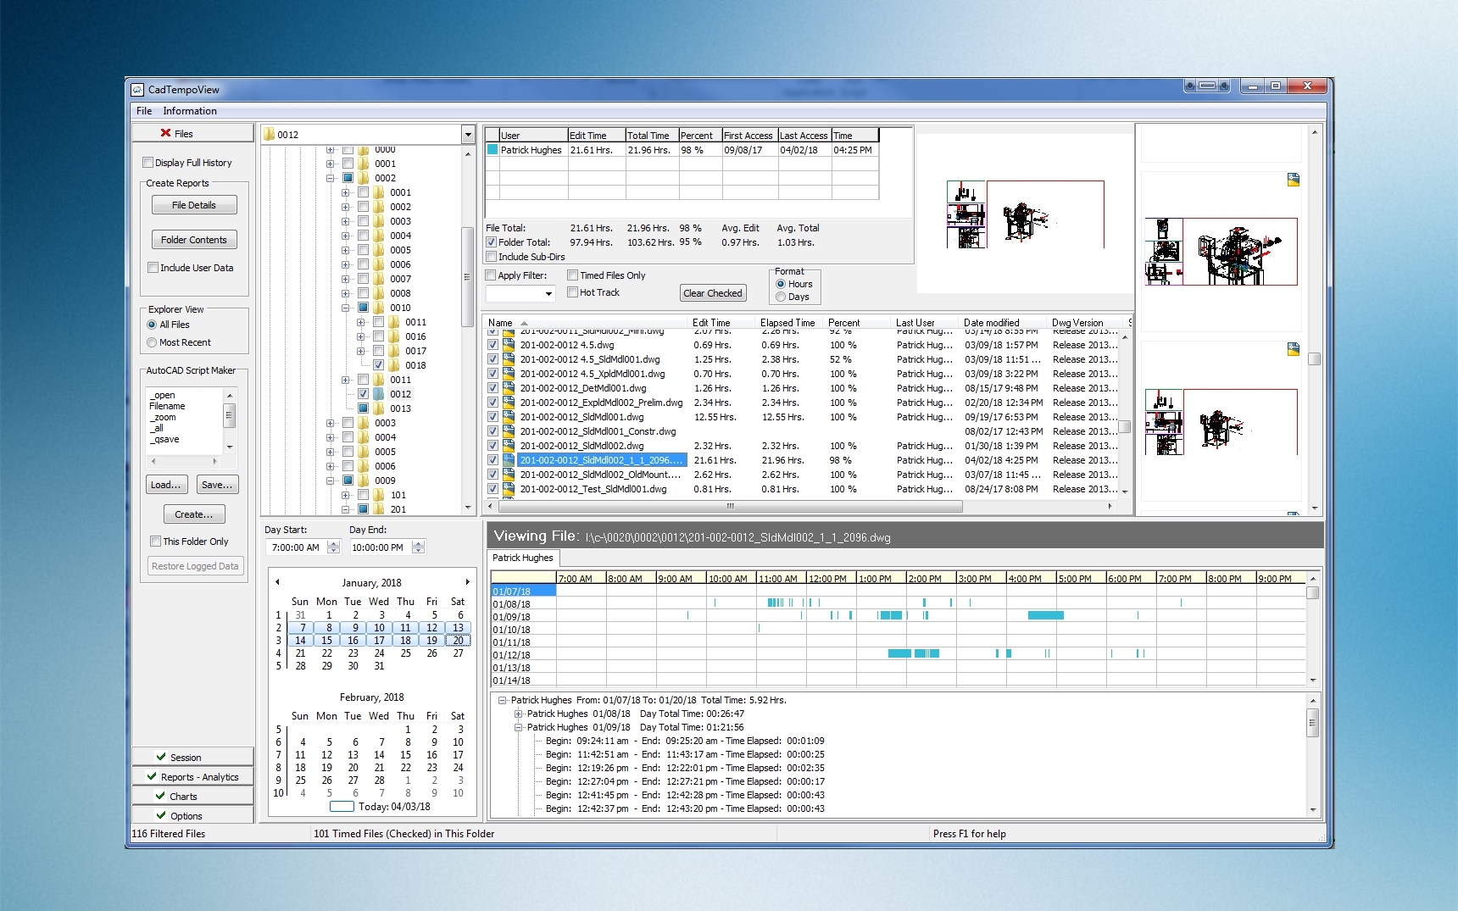Select the Days format radio button
This screenshot has width=1458, height=911.
click(x=781, y=297)
